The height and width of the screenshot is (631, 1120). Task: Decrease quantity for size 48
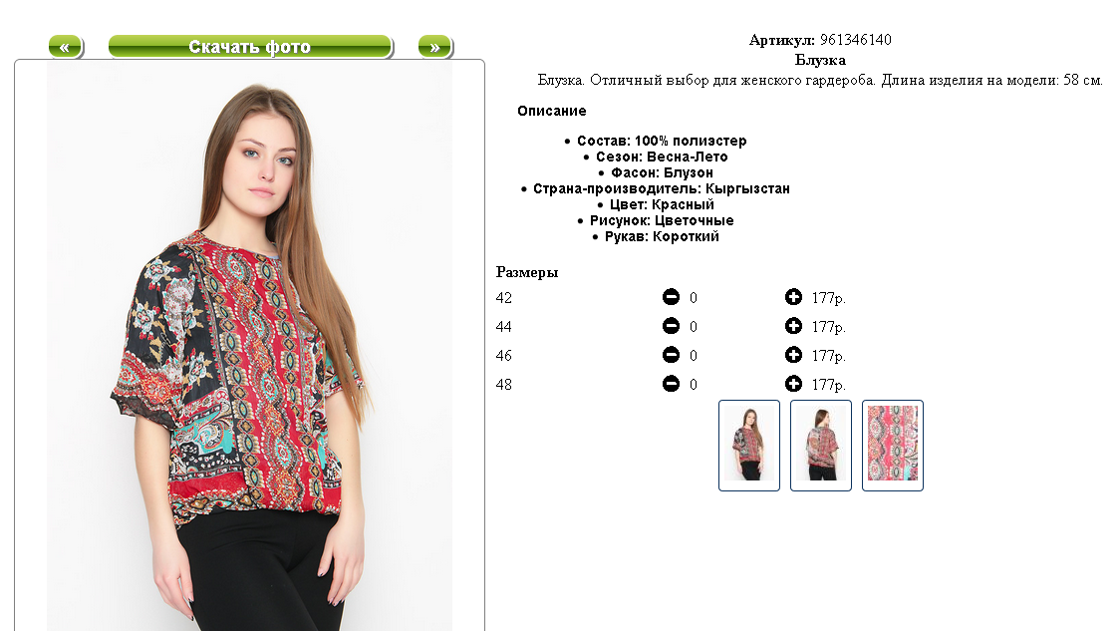[671, 384]
